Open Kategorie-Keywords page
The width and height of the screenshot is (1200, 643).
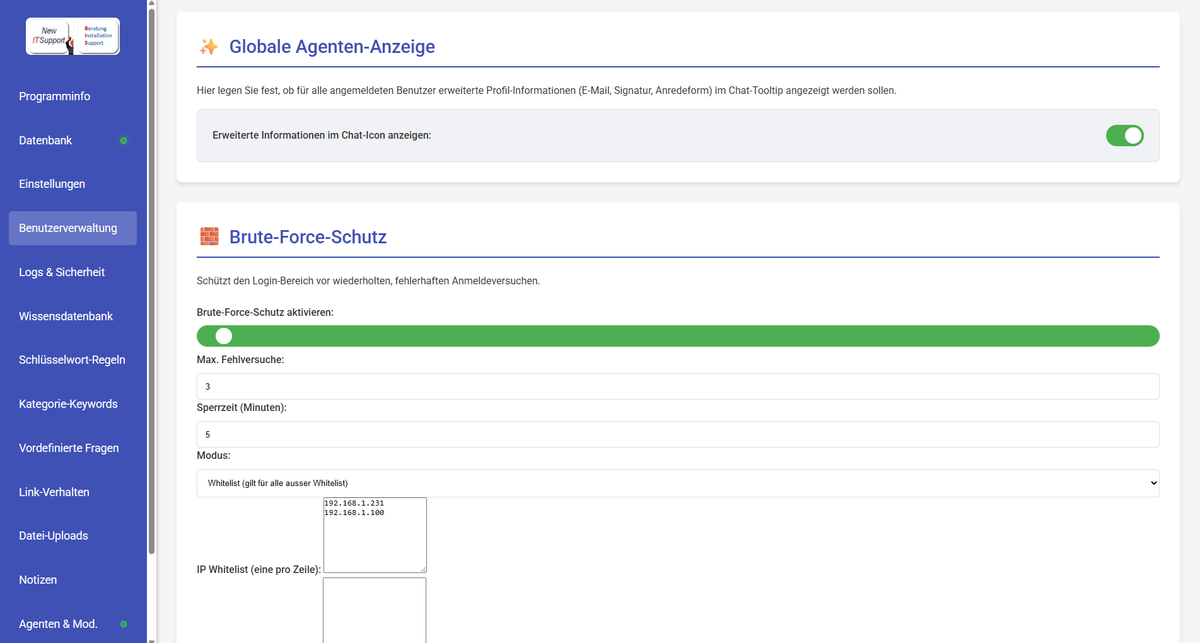tap(68, 404)
